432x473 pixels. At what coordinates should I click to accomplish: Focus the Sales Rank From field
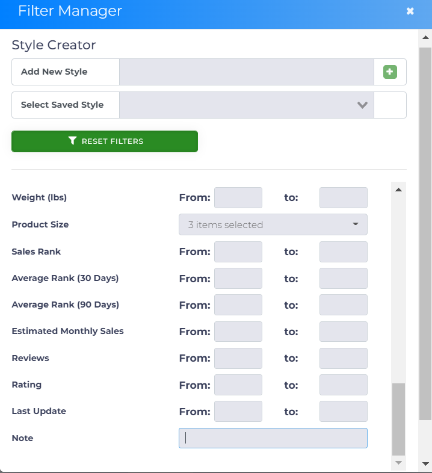pos(238,252)
